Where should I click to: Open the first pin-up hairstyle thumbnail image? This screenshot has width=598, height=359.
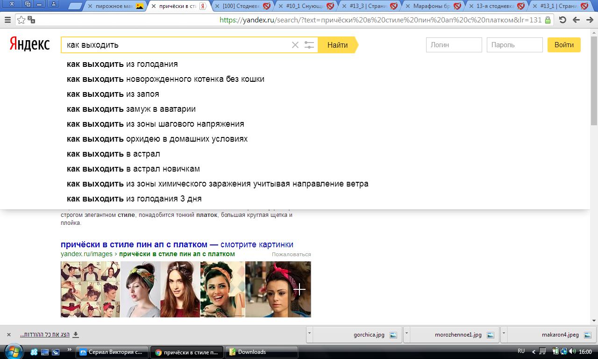coord(90,289)
